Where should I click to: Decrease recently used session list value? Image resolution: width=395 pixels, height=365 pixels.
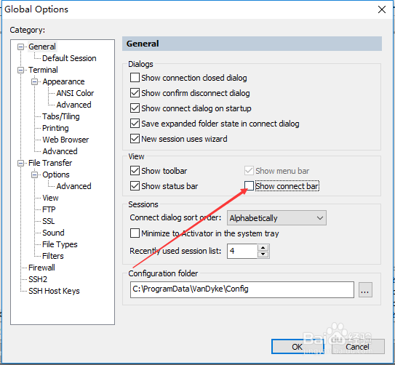pos(263,254)
